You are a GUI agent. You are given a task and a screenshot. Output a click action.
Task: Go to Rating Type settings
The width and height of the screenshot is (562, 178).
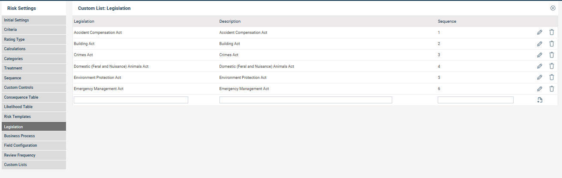tap(33, 39)
